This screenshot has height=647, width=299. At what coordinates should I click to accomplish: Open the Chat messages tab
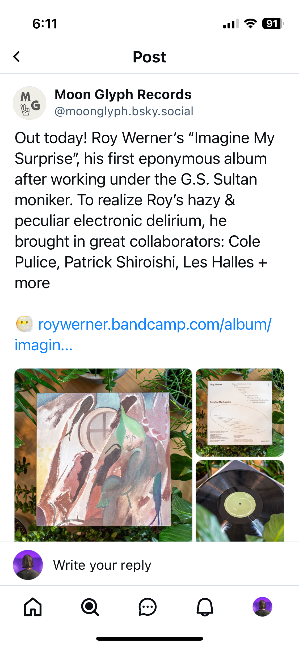(148, 607)
